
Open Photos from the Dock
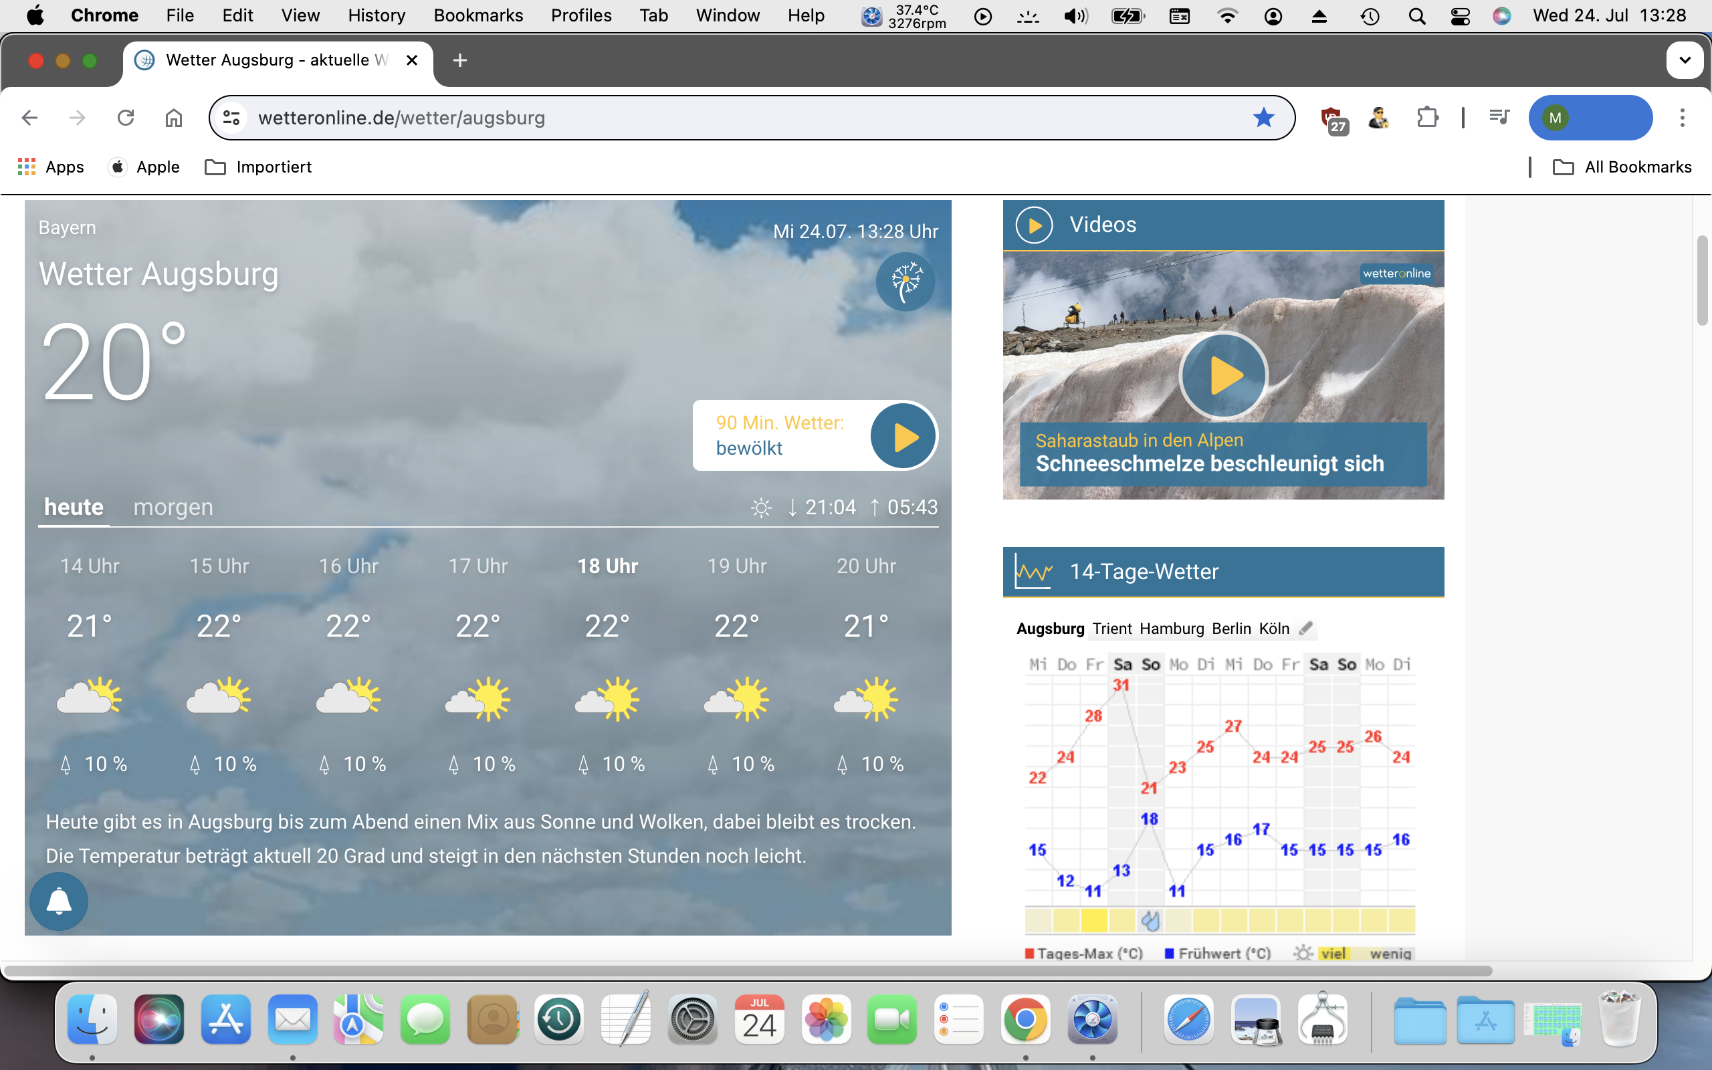click(826, 1020)
